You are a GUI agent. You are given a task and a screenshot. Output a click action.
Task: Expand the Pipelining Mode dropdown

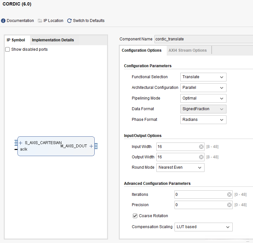coord(203,98)
